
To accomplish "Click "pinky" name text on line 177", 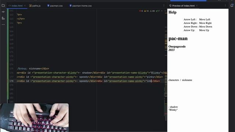I will 151,77.
